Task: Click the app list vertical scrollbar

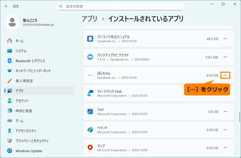Action: click(x=240, y=117)
